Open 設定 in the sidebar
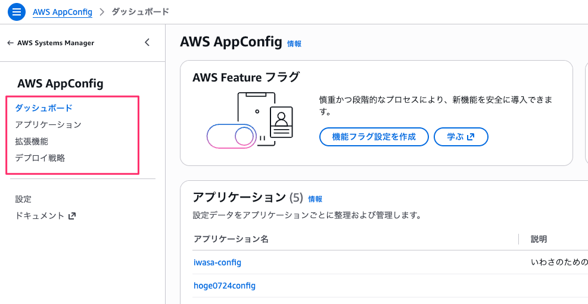This screenshot has width=588, height=304. (23, 199)
